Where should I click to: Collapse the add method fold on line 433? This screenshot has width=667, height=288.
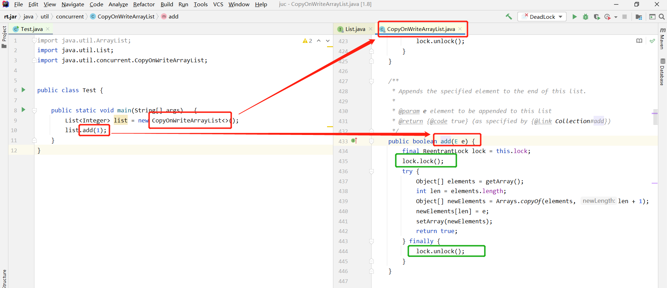click(371, 141)
